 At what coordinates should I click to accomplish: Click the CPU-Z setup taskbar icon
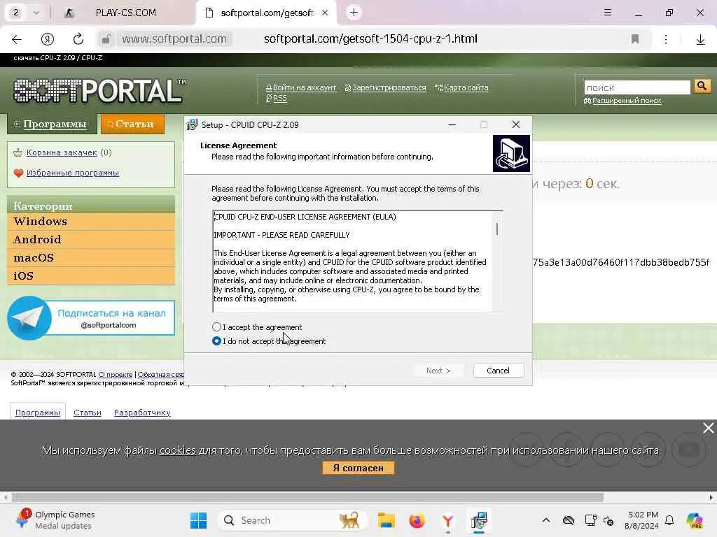point(479,520)
